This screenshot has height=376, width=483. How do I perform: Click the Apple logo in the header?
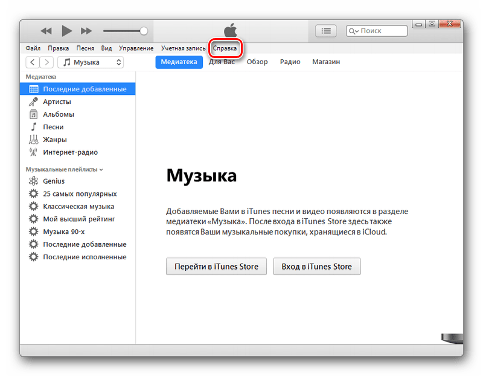tap(231, 31)
